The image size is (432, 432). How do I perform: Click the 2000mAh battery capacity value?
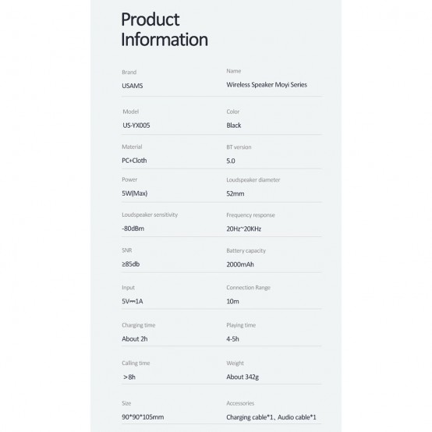click(x=240, y=264)
